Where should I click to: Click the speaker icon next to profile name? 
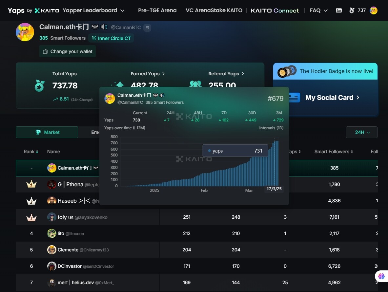[104, 27]
